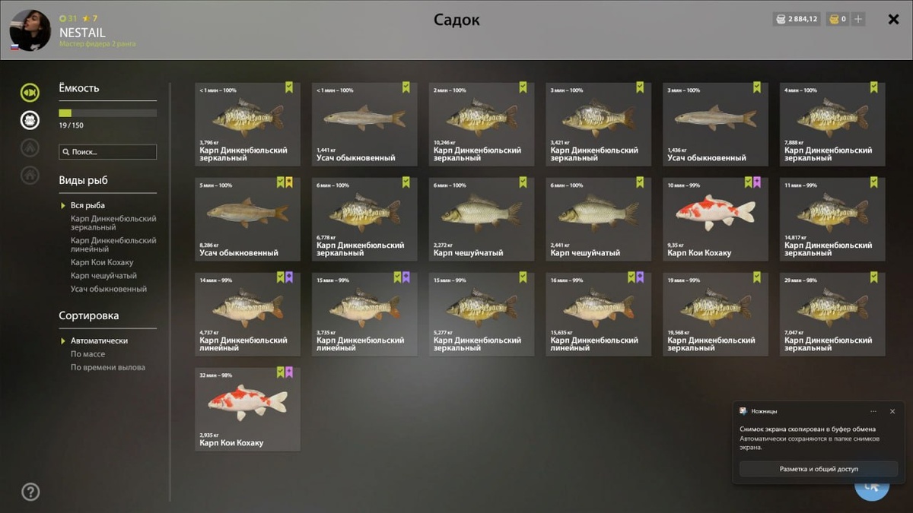This screenshot has width=913, height=513.
Task: Click the Ёмкость capacity progress bar
Action: (108, 112)
